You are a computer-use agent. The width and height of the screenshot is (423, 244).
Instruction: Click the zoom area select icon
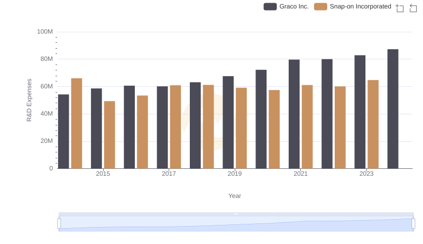coord(400,8)
